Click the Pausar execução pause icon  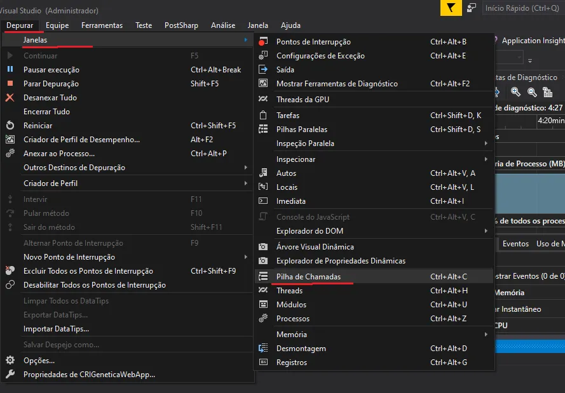tap(10, 70)
